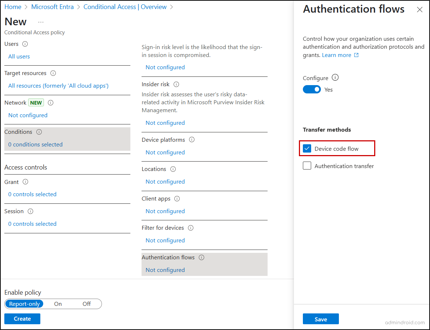
Task: Open the All users selection
Action: (19, 56)
